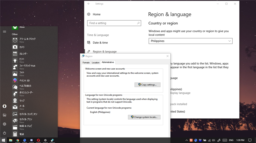Open the touch keyboard tray icon
Viewport: 256px width, 143px height.
pos(225,140)
